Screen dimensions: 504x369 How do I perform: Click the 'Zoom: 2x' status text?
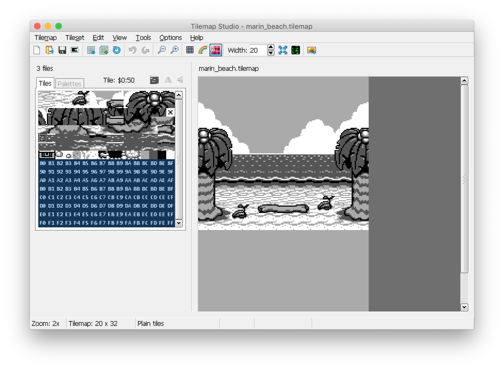tap(46, 323)
